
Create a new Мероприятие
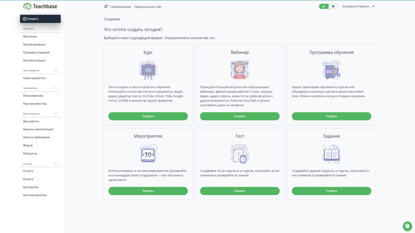(x=148, y=191)
